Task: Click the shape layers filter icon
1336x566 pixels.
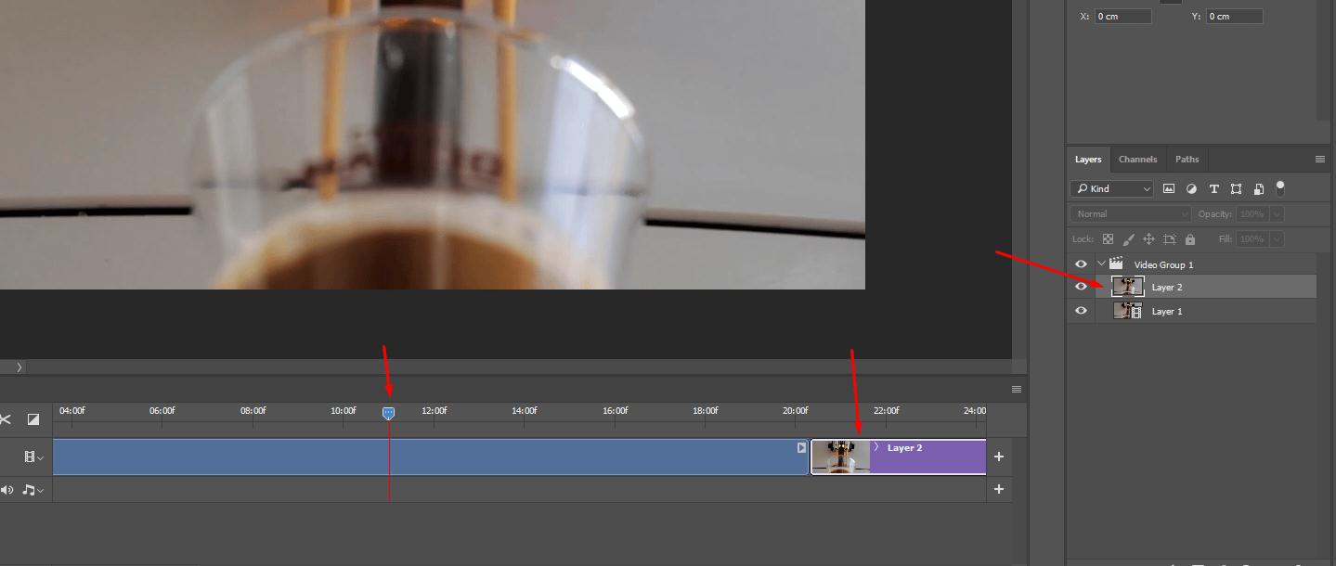Action: coord(1236,188)
